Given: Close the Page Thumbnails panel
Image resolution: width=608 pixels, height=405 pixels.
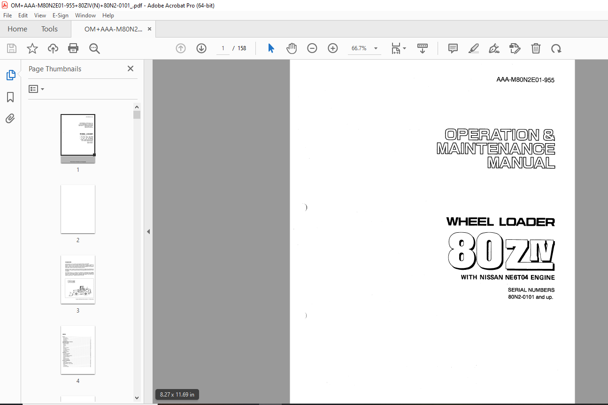Looking at the screenshot, I should point(131,69).
